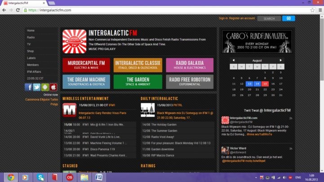The height and width of the screenshot is (182, 324).
Task: Open Word from the taskbar
Action: point(99,177)
